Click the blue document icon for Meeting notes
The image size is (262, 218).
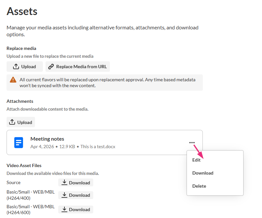click(19, 143)
